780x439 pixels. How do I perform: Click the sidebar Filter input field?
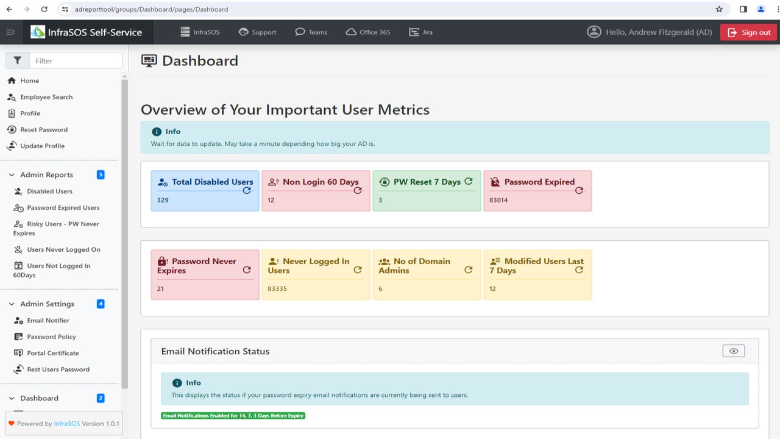[x=76, y=60]
